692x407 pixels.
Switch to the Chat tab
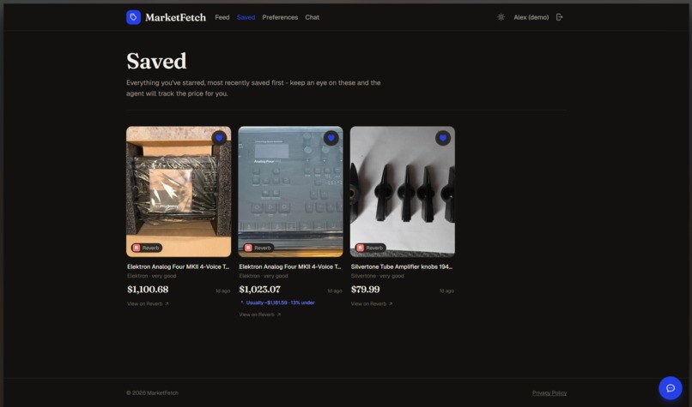[312, 17]
